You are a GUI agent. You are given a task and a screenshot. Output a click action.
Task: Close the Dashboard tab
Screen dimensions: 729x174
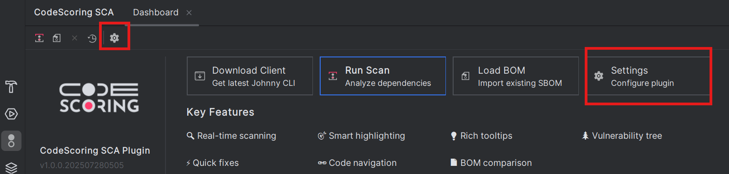[x=189, y=13]
